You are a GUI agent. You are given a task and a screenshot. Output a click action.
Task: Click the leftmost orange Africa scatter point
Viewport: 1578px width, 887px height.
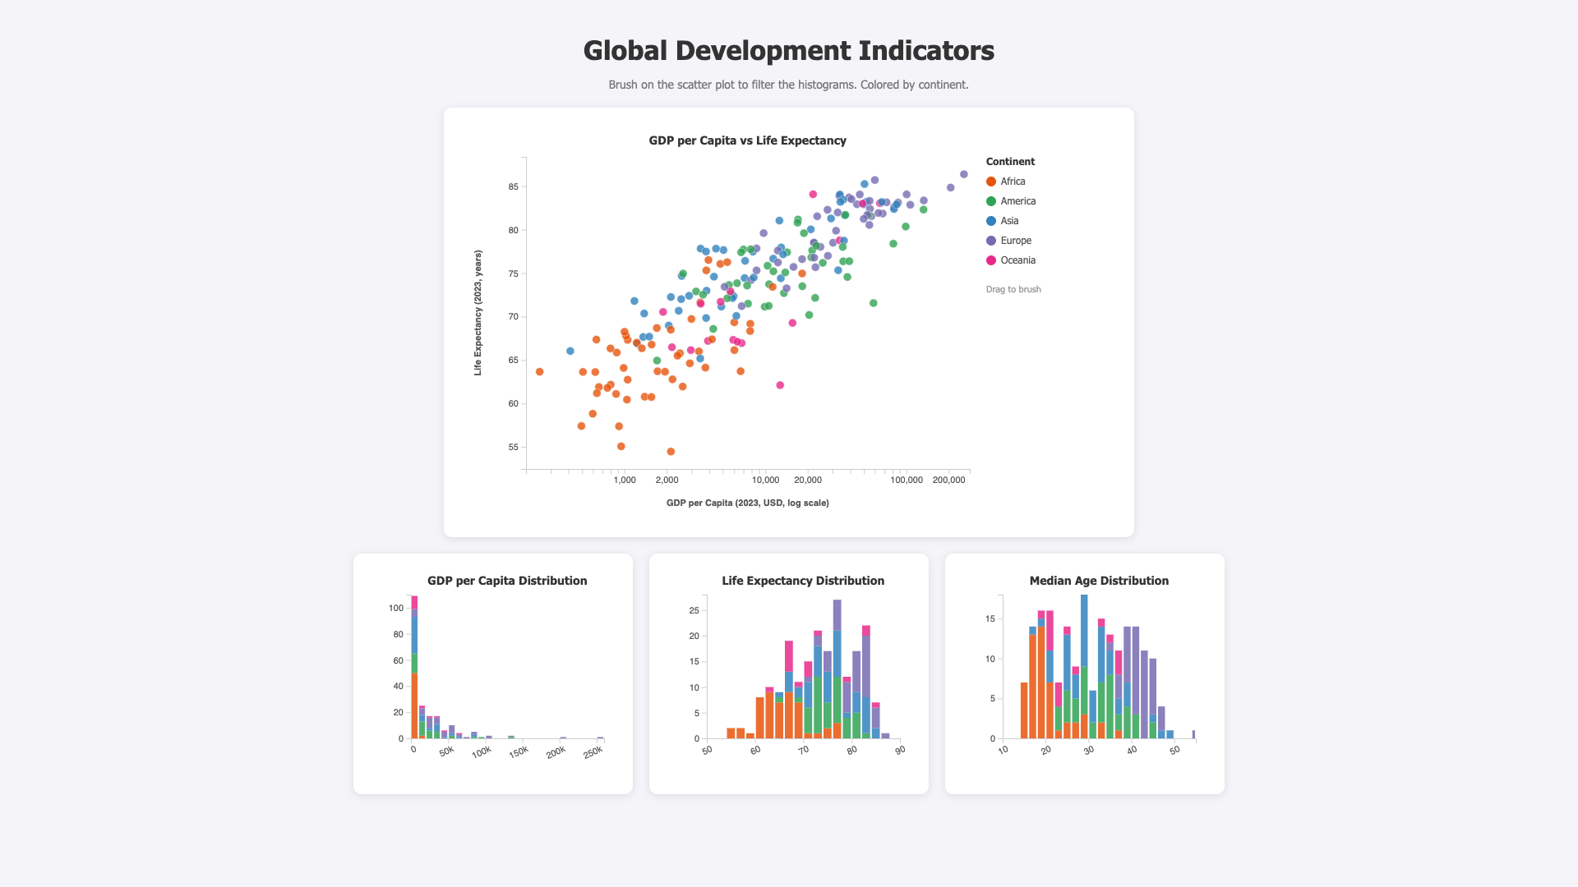[x=539, y=372]
